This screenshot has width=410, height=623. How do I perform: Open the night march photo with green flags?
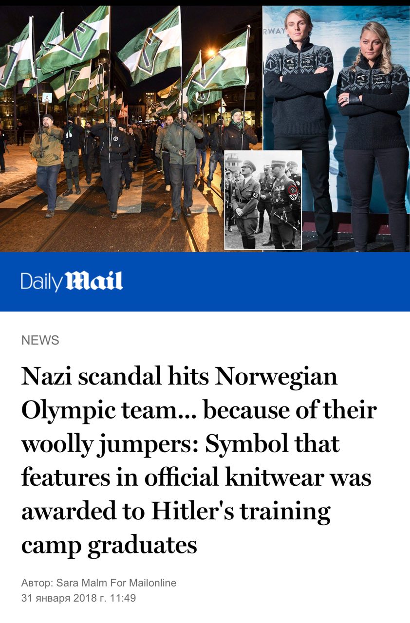tap(131, 128)
